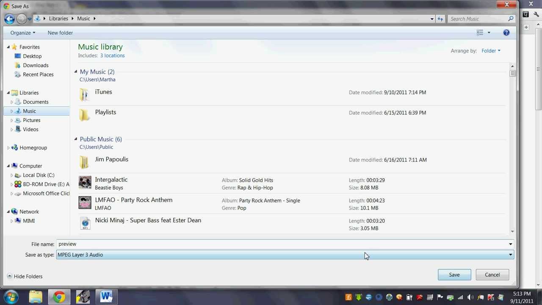Select Desktop in Favorites
The width and height of the screenshot is (542, 305).
[32, 56]
